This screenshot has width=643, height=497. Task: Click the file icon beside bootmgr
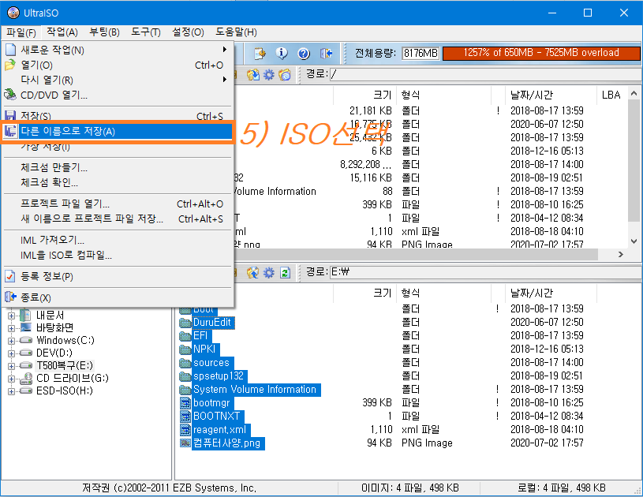pyautogui.click(x=185, y=403)
